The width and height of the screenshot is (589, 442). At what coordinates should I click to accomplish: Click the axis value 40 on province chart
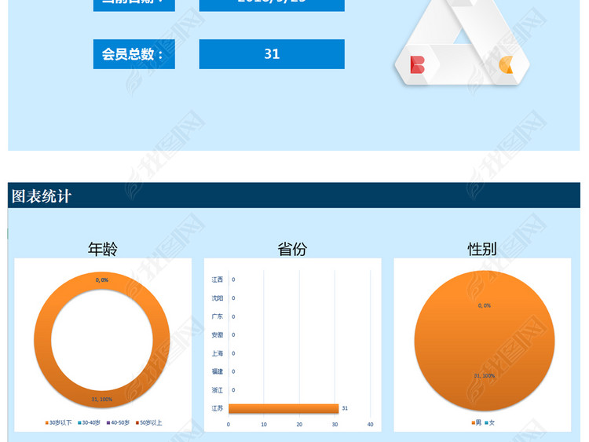click(371, 425)
